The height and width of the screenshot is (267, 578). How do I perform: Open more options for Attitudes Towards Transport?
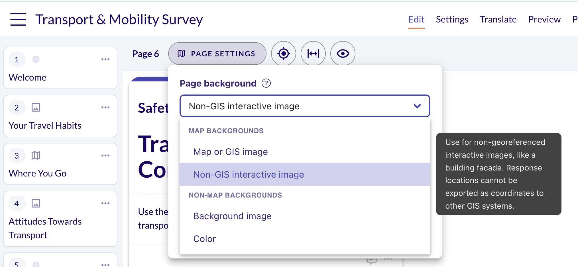tap(105, 203)
